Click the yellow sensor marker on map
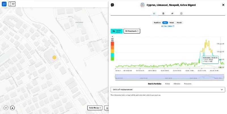This screenshot has height=114, width=227. [x=54, y=58]
